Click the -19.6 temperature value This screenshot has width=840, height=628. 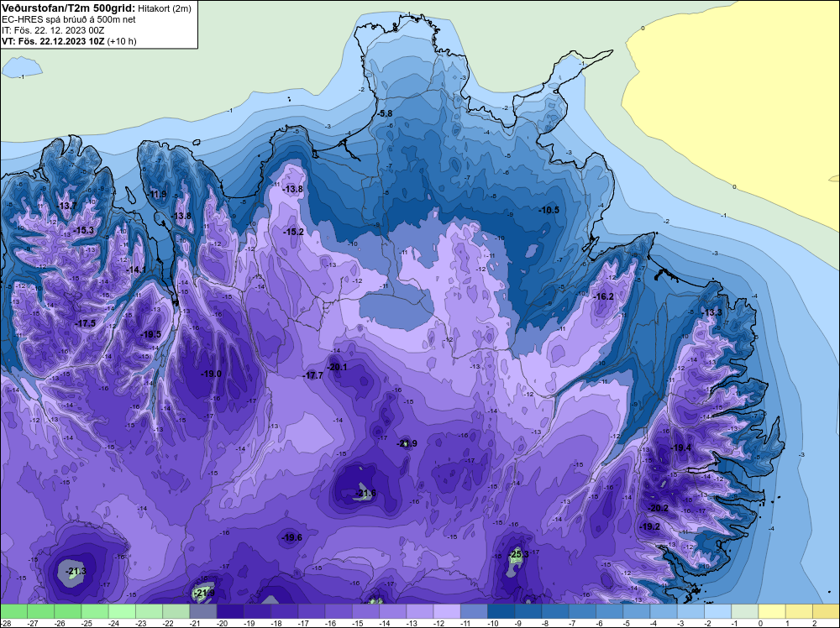tap(292, 537)
